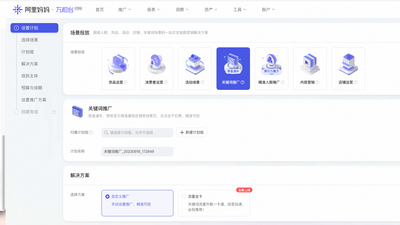Image resolution: width=400 pixels, height=225 pixels.
Task: Click the 新建计划组 button
Action: pos(192,132)
